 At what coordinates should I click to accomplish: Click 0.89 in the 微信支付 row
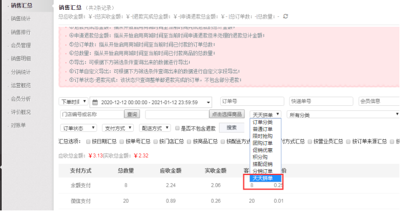click(171, 201)
